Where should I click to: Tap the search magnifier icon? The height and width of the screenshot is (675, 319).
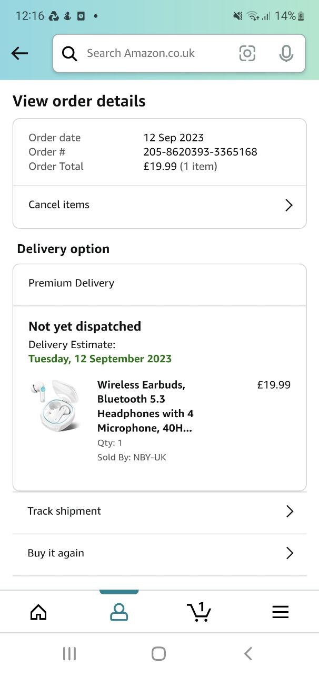pos(69,53)
